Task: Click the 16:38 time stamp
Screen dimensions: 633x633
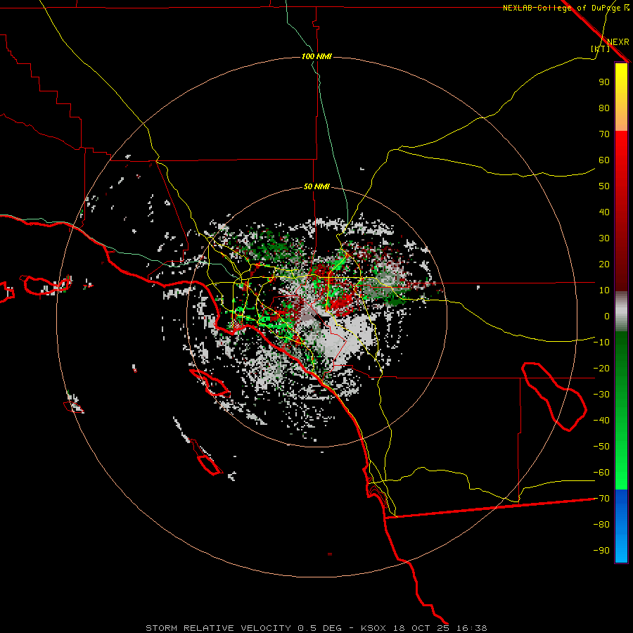Action: [x=472, y=628]
